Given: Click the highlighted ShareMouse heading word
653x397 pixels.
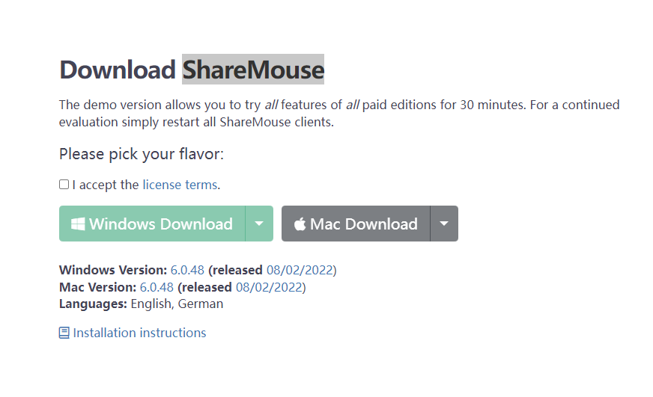Looking at the screenshot, I should coord(253,70).
